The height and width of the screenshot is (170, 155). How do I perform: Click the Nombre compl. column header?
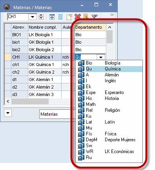click(x=45, y=27)
